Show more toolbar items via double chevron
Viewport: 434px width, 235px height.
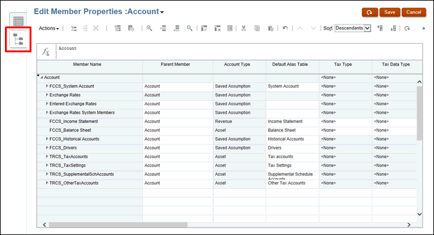tap(424, 28)
